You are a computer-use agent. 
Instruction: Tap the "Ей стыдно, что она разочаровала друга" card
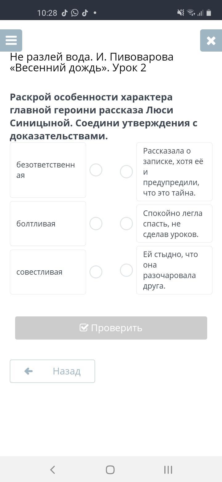coord(174,270)
